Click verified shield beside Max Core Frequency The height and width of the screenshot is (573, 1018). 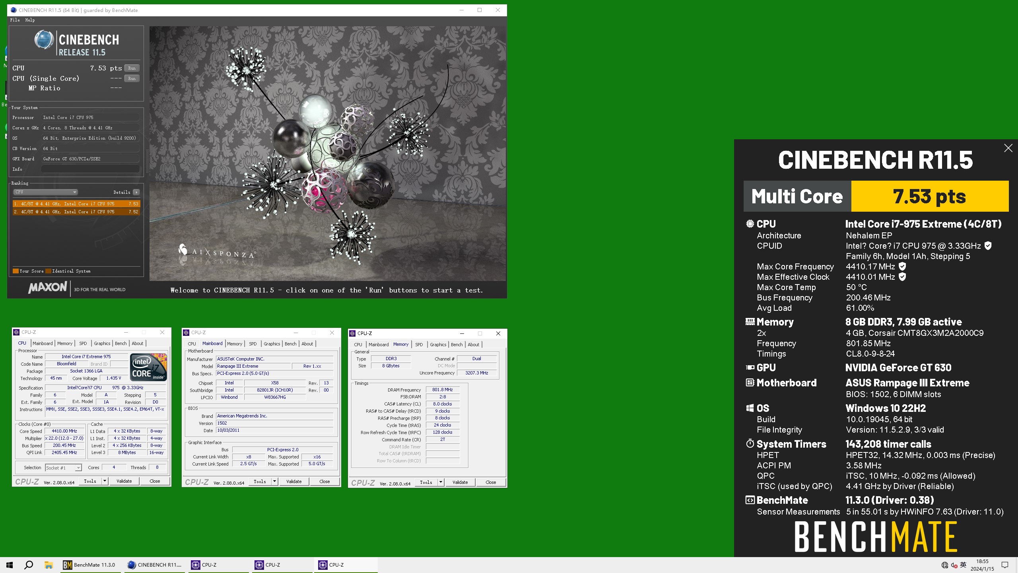(x=902, y=267)
